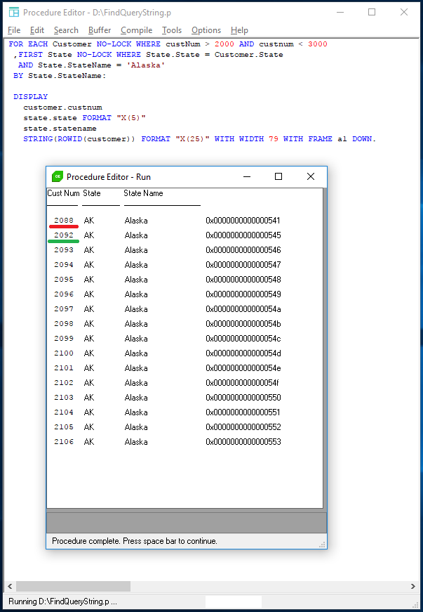Click the 'Alaska' string literal in code
The height and width of the screenshot is (612, 423).
146,65
